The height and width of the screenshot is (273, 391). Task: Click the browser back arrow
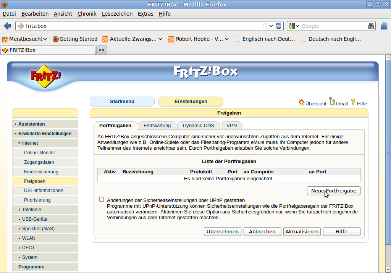click(x=7, y=26)
